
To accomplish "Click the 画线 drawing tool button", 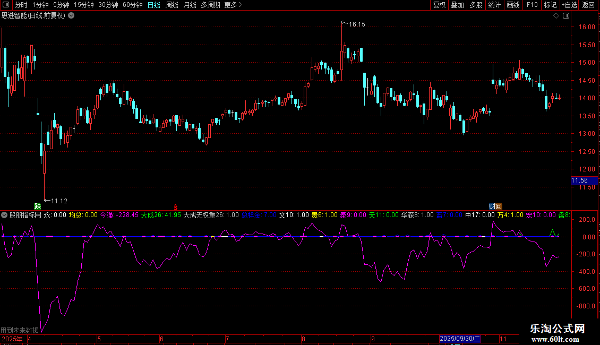I will pyautogui.click(x=513, y=5).
